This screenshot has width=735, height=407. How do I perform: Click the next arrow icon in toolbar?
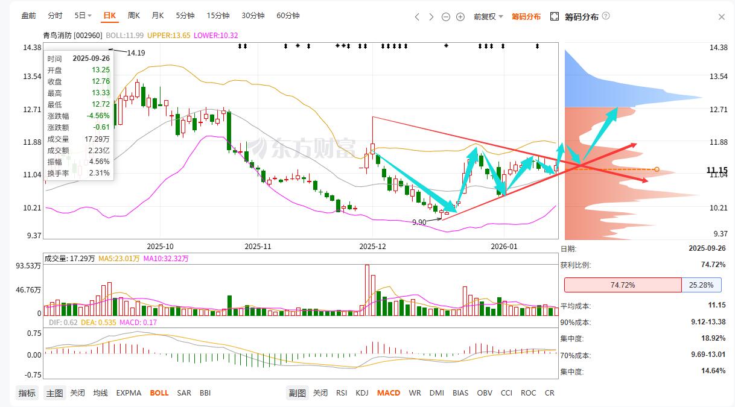[431, 17]
